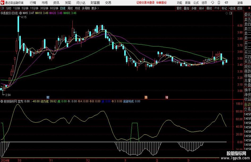
Task: Open the mobile phone icon in title bar
Action: pos(219,3)
